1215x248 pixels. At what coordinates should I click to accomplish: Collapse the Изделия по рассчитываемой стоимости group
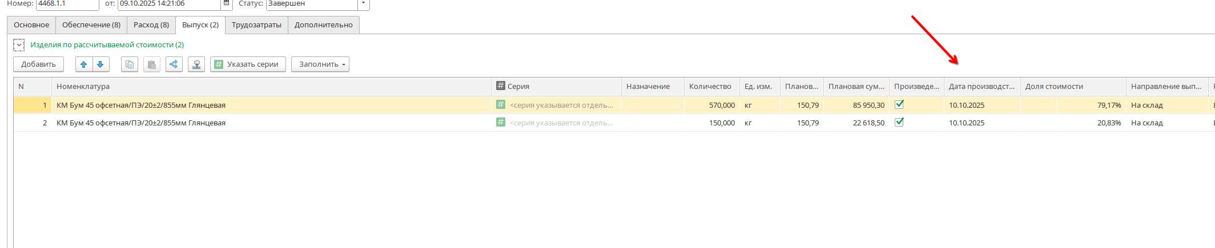[19, 45]
